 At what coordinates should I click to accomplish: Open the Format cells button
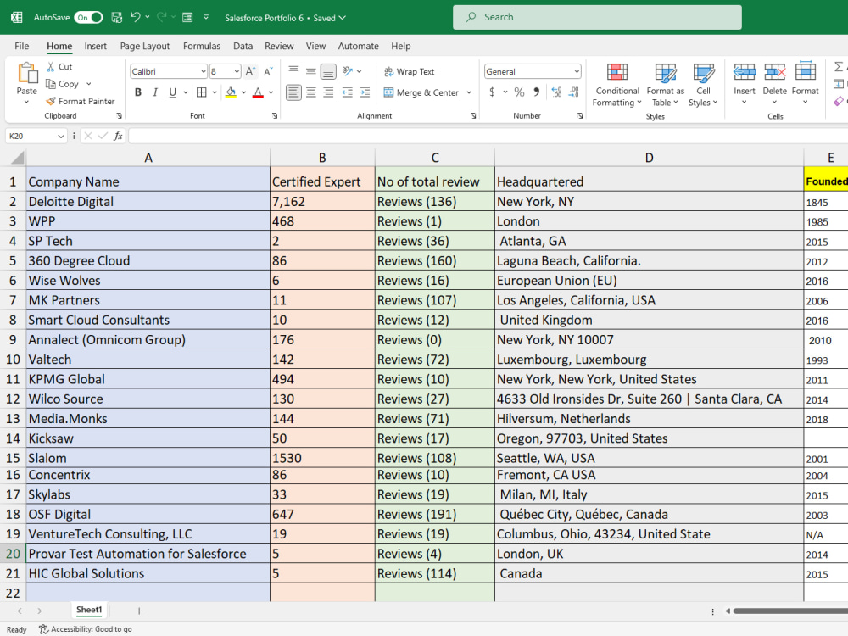(806, 81)
